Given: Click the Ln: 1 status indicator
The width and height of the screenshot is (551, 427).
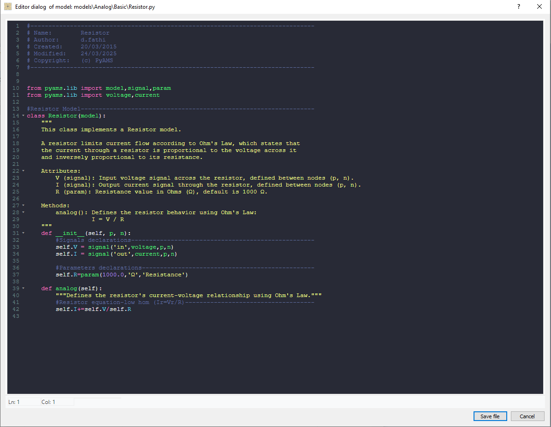Looking at the screenshot, I should pos(14,402).
